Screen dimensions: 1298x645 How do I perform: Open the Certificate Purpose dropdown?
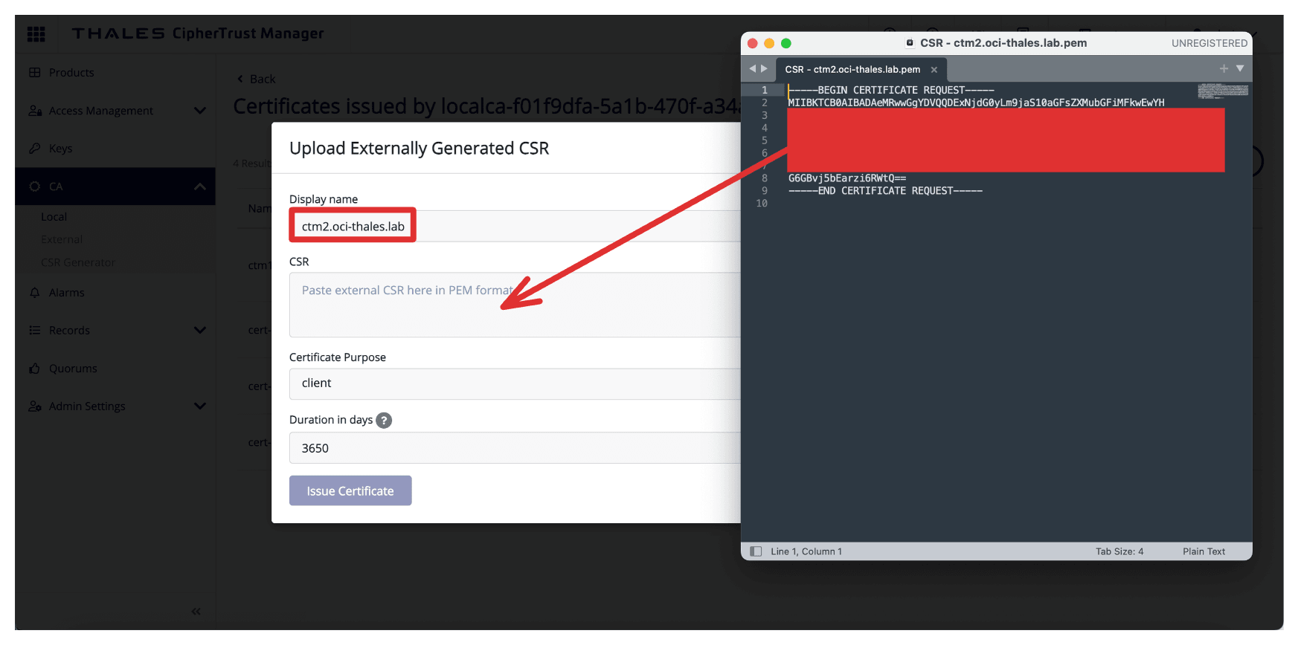515,383
